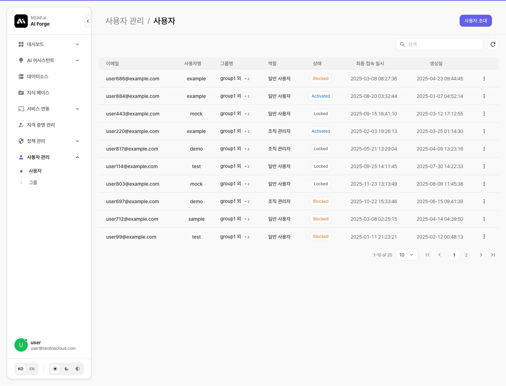Go to the next page
The height and width of the screenshot is (386, 506).
481,255
